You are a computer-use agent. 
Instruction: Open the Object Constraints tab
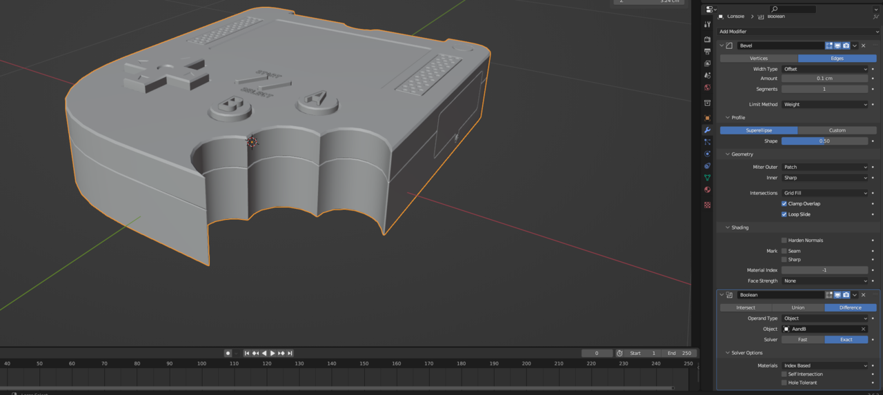(707, 166)
